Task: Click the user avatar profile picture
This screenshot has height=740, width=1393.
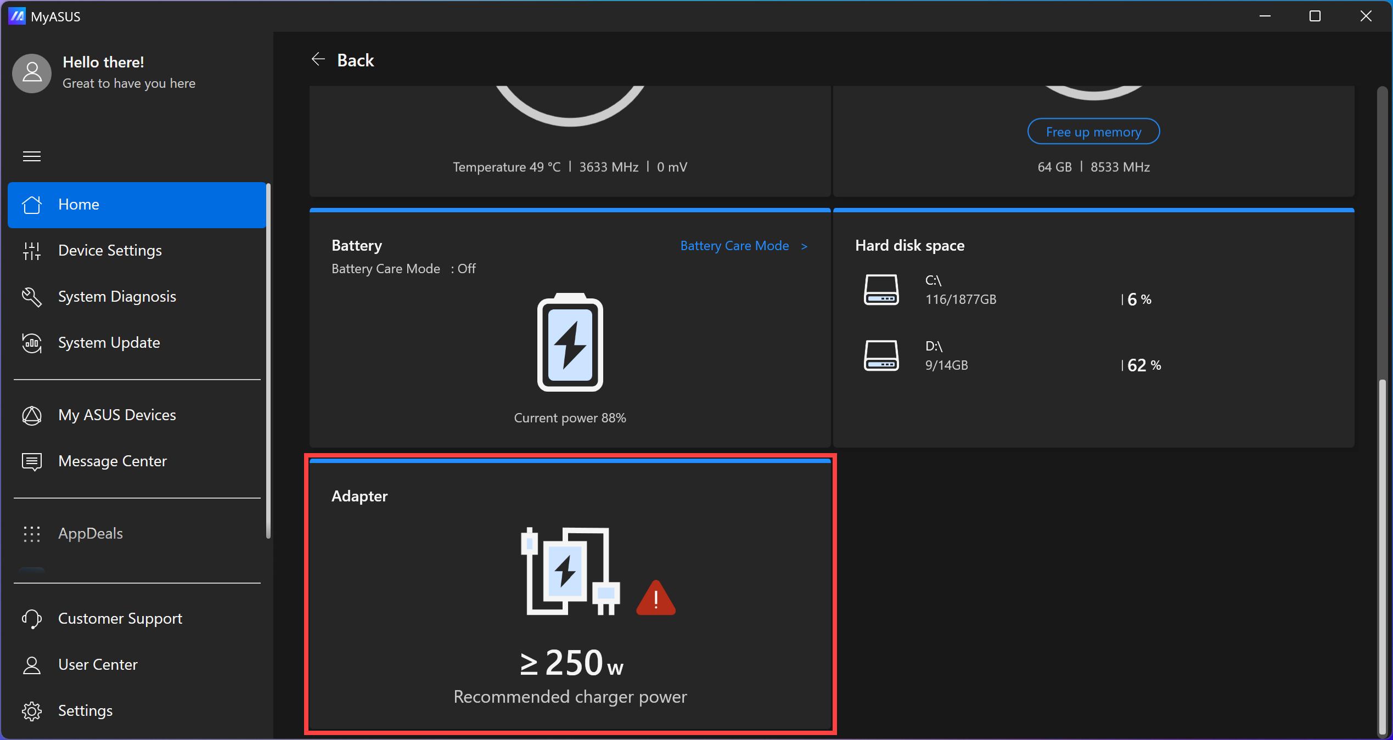Action: [x=32, y=73]
